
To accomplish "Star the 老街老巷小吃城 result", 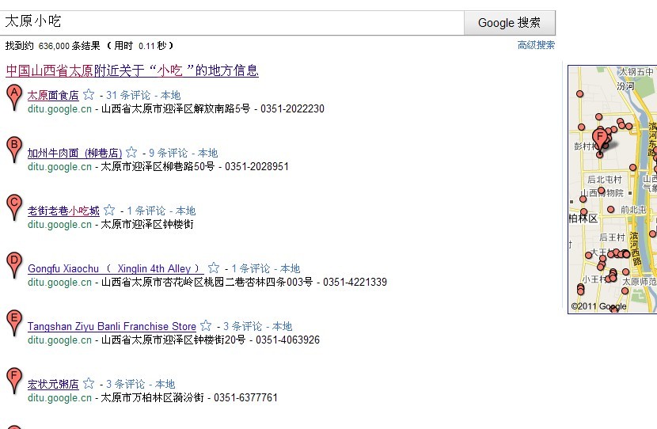I will [x=109, y=210].
